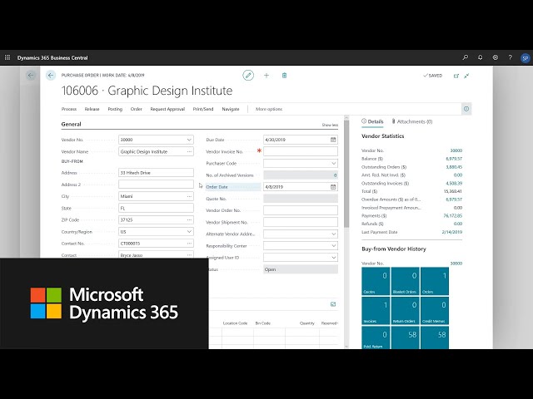Switch to the Attachments tab

pyautogui.click(x=413, y=121)
